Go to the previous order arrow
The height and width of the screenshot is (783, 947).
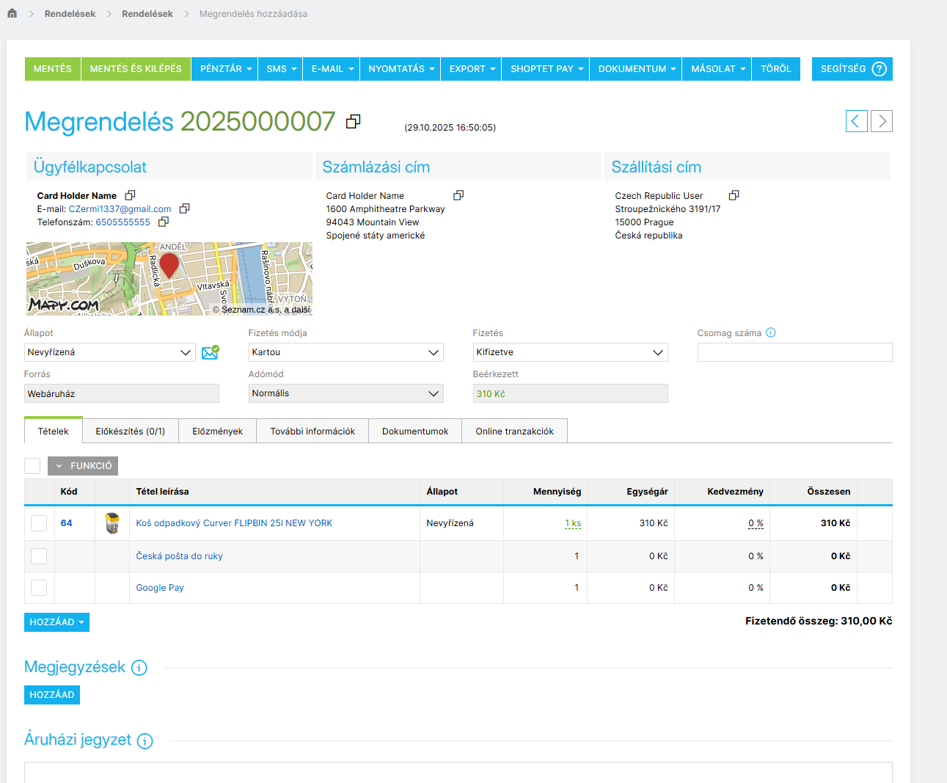point(856,121)
